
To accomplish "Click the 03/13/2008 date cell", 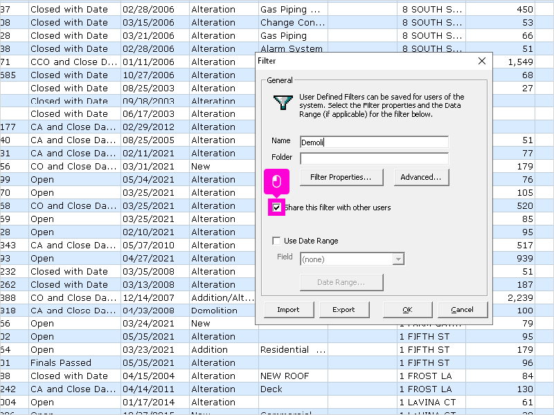I will click(155, 284).
